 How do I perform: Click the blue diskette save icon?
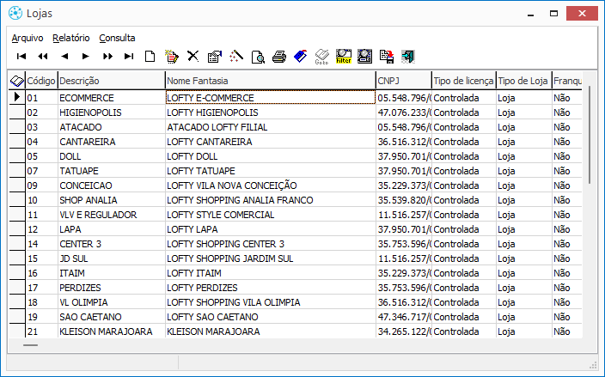pyautogui.click(x=300, y=57)
